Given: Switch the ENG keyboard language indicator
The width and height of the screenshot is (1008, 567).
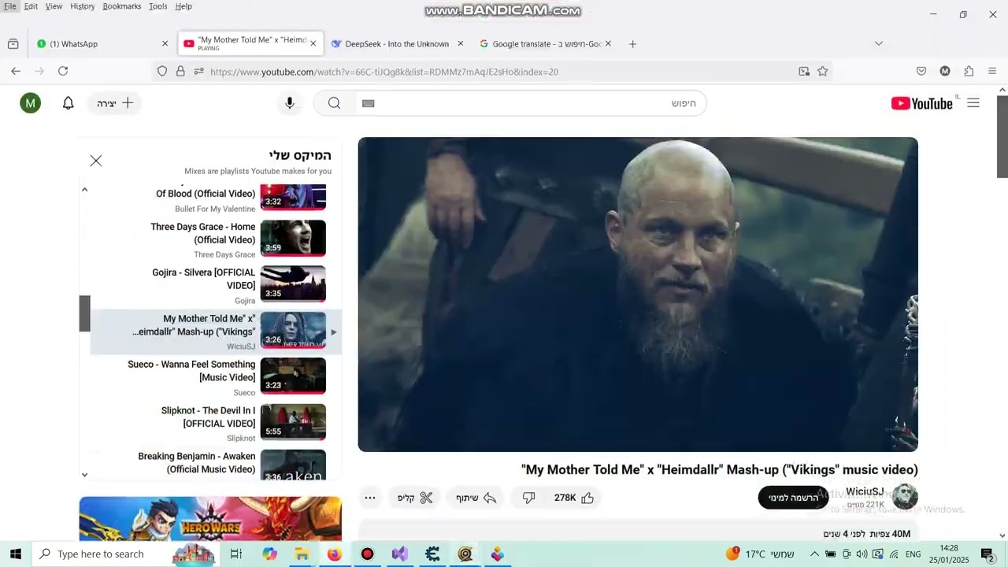Looking at the screenshot, I should coord(913,554).
